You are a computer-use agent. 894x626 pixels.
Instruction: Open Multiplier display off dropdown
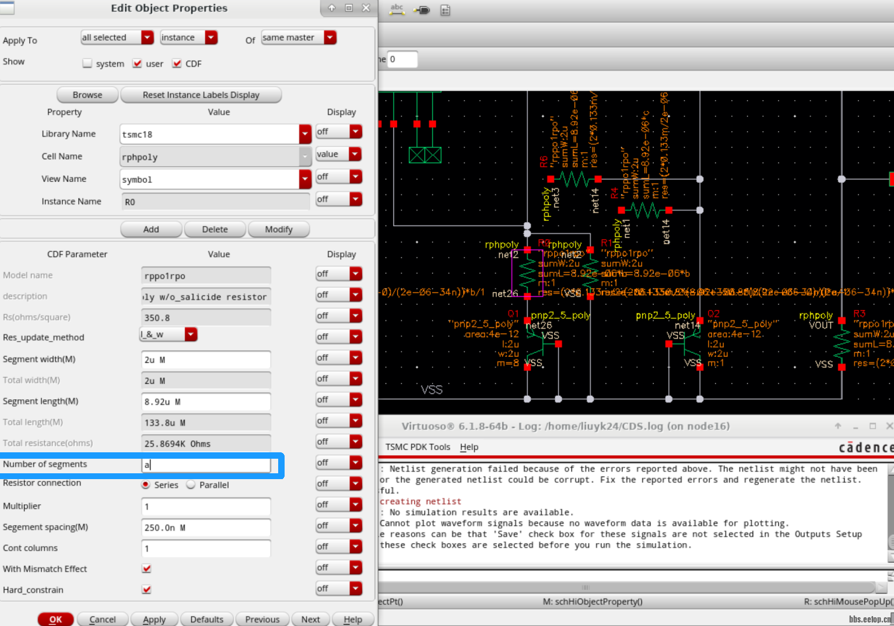(338, 505)
